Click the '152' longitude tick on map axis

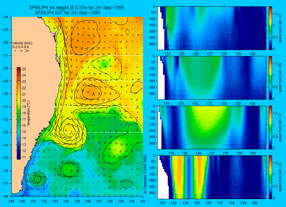click(44, 201)
